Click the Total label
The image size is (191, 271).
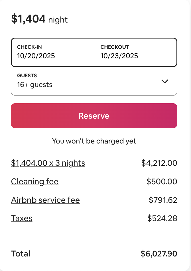click(21, 254)
